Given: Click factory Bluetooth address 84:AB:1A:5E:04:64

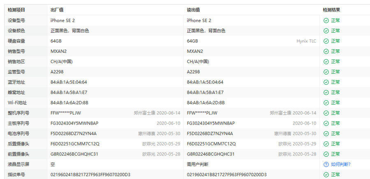Looking at the screenshot, I should (69, 82).
